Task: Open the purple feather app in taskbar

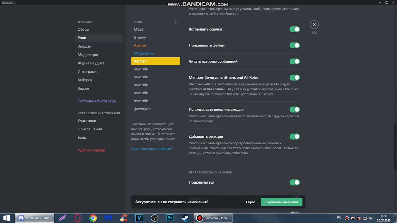Action: 62,218
